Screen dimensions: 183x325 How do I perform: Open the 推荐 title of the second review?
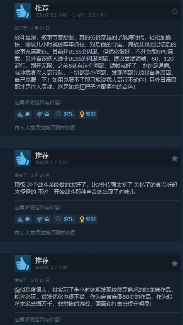42,156
